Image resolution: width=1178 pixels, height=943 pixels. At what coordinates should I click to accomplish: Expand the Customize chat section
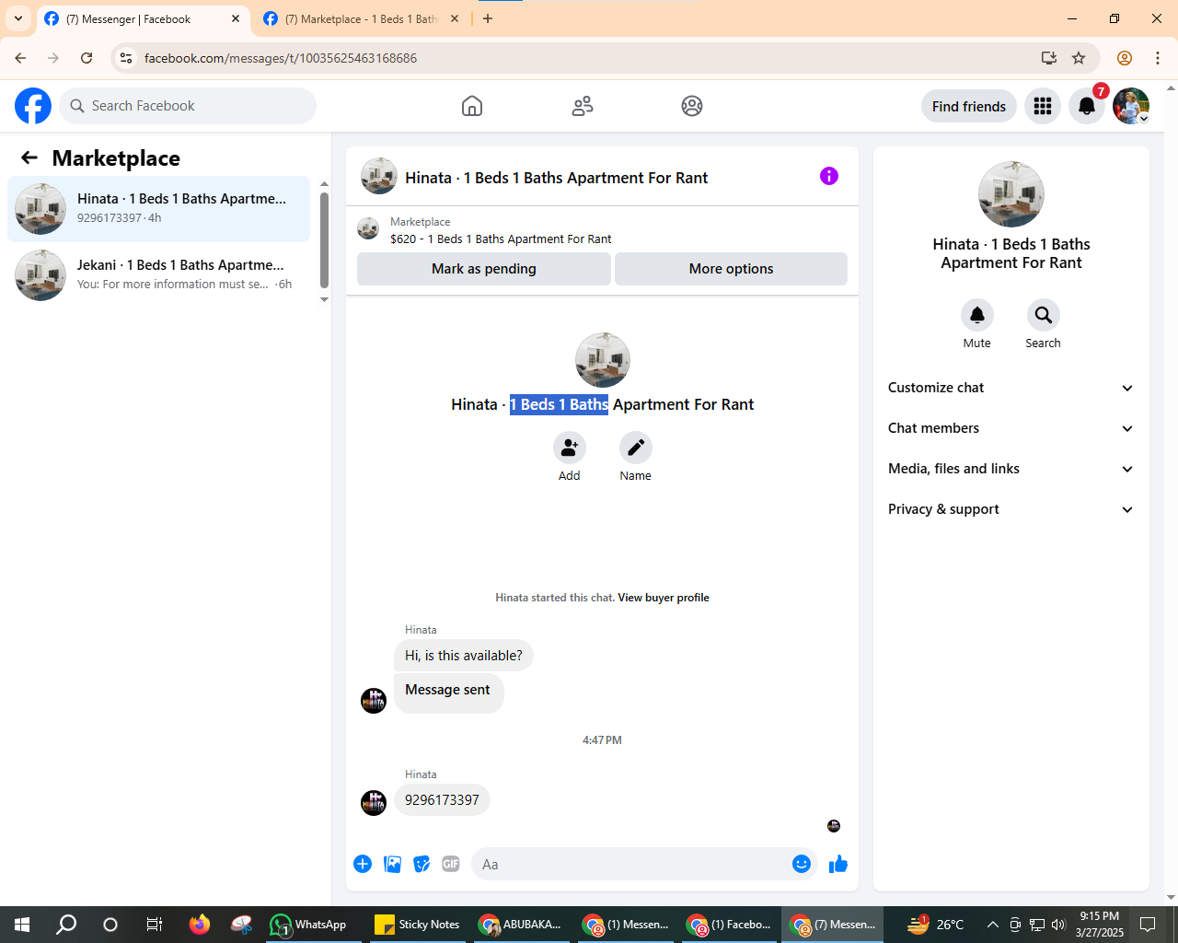[1011, 388]
